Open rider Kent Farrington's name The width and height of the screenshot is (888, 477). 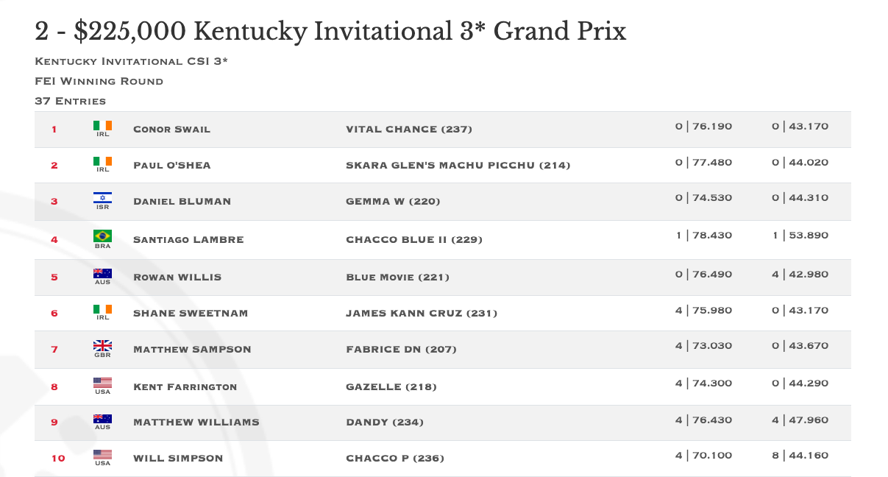point(185,387)
